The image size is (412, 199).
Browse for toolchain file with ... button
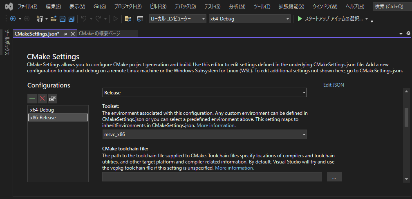tap(334, 177)
